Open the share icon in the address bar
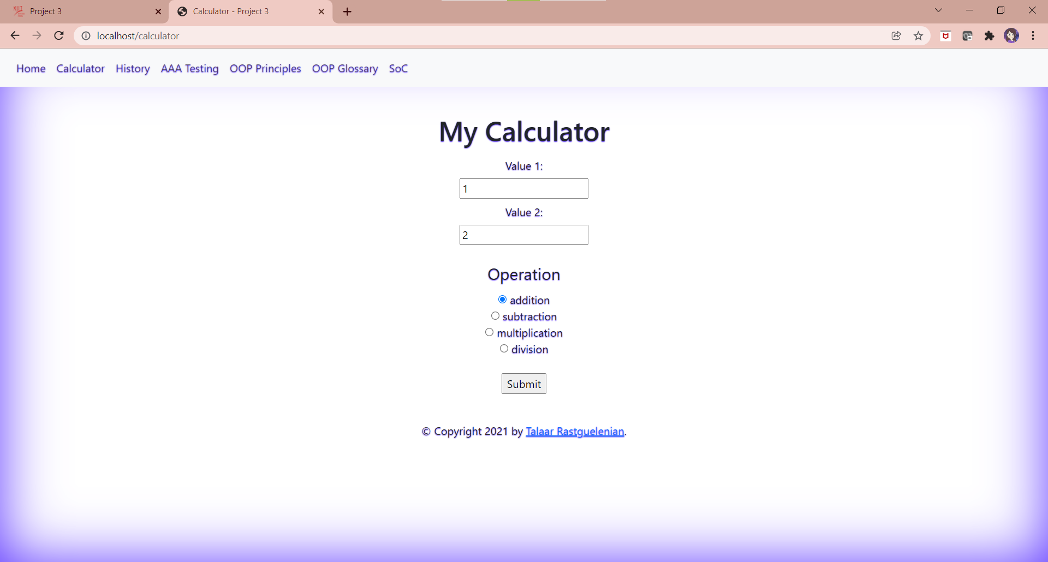Screen dimensions: 1048x562 point(896,35)
